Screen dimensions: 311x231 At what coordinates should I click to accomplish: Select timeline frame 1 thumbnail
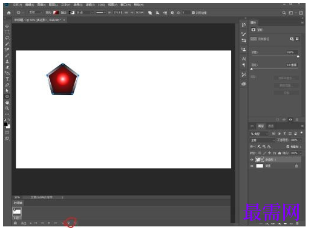tap(17, 212)
